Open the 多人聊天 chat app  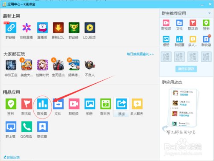(x=137, y=104)
